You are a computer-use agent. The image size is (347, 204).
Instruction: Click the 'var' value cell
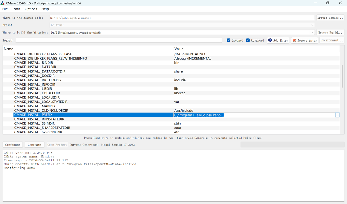pos(177,102)
